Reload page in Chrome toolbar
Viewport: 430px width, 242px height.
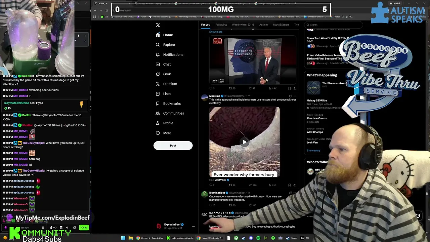pyautogui.click(x=107, y=10)
